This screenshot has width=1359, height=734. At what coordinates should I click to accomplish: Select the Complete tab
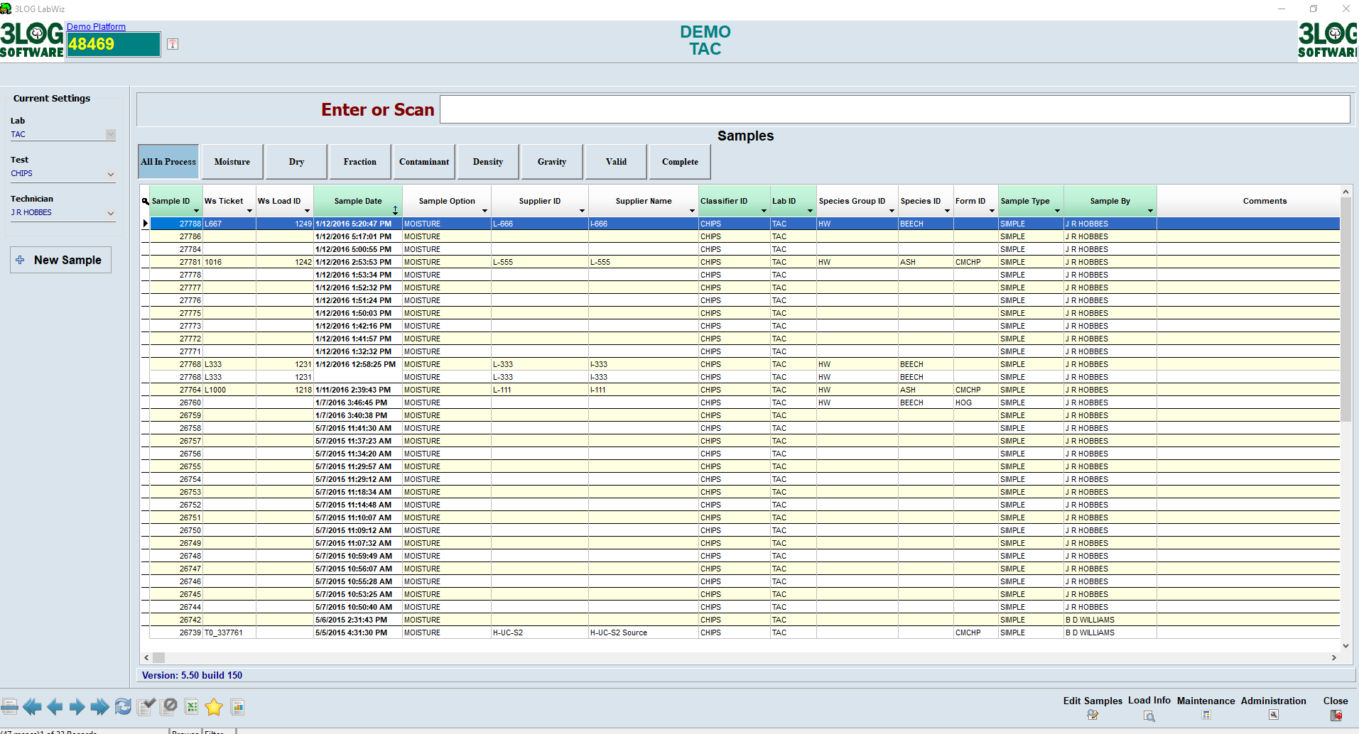(680, 162)
